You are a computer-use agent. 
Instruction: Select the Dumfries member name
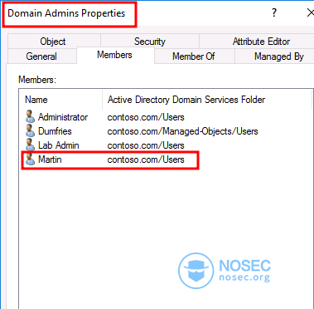click(x=55, y=131)
